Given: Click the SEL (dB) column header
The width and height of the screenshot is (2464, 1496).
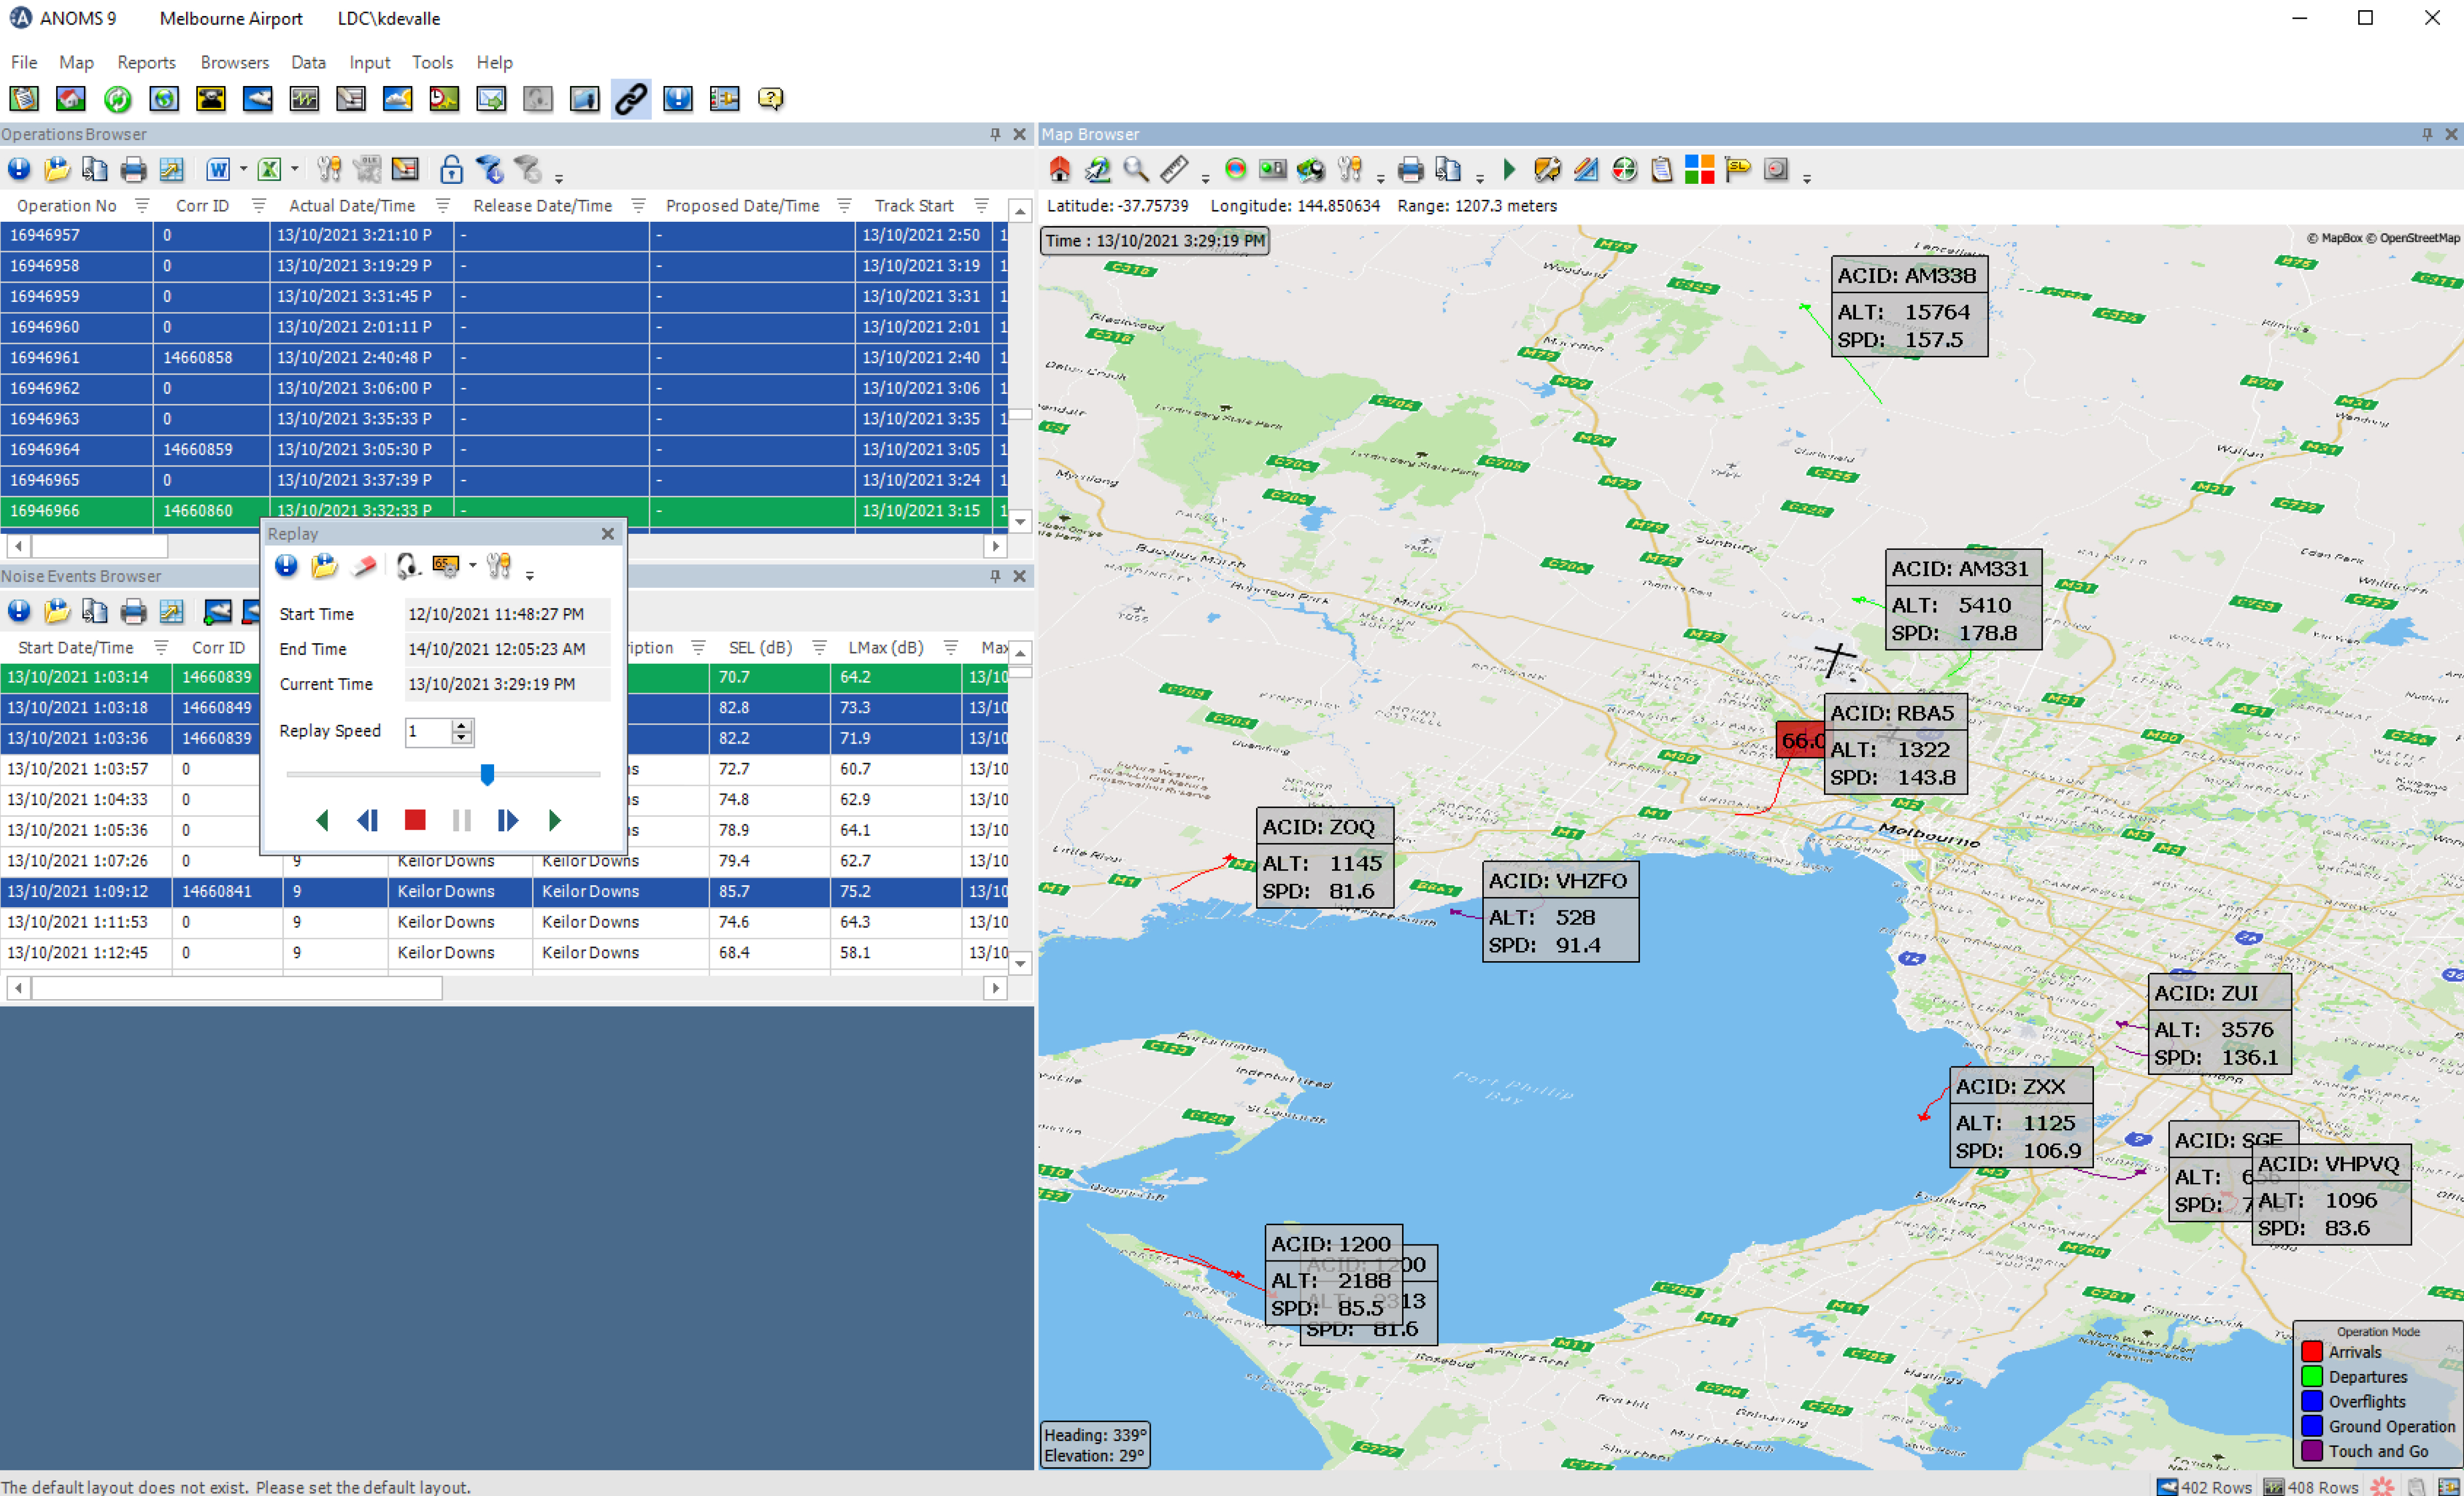Looking at the screenshot, I should tap(760, 648).
